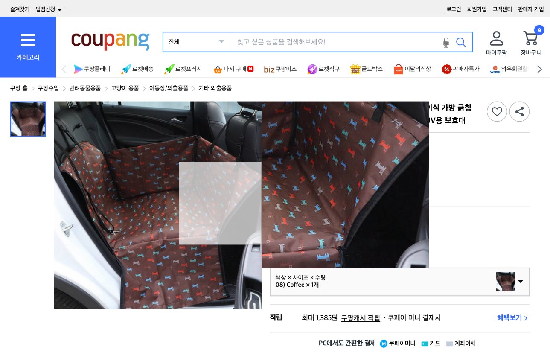Select the product thumbnail preview image

(x=28, y=119)
